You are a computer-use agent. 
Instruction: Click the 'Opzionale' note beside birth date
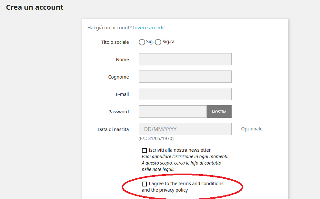coord(252,129)
